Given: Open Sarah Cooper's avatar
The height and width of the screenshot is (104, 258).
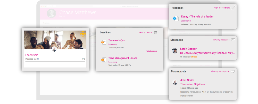Looking at the screenshot, I should click(x=174, y=51).
